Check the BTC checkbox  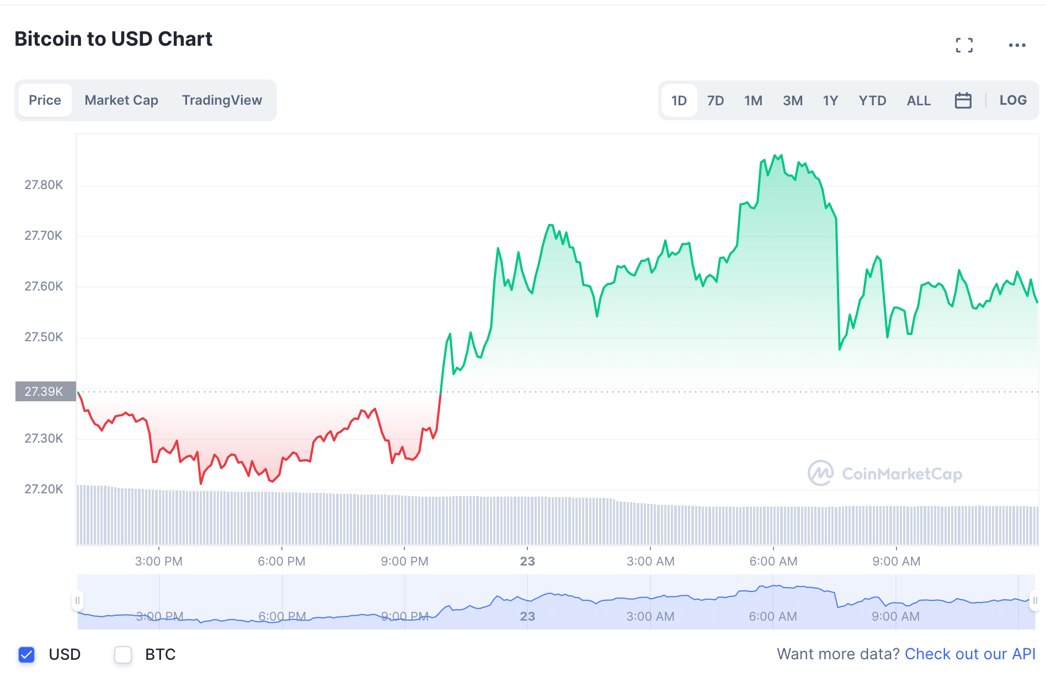123,655
